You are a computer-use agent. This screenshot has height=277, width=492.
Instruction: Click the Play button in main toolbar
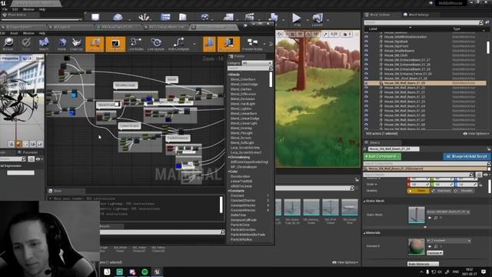click(x=297, y=18)
